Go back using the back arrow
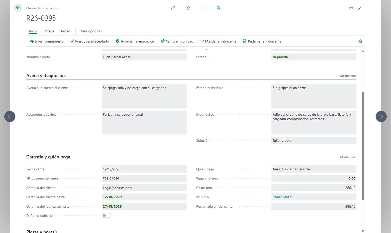Image resolution: width=391 pixels, height=233 pixels. pos(18,8)
